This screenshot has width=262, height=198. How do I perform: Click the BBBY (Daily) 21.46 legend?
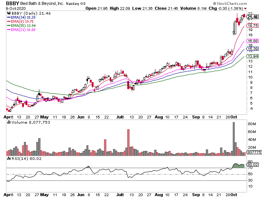coord(31,13)
